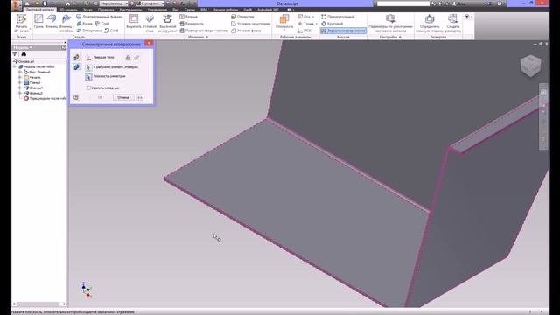
Task: Expand mirror dialog with >> button
Action: click(140, 97)
